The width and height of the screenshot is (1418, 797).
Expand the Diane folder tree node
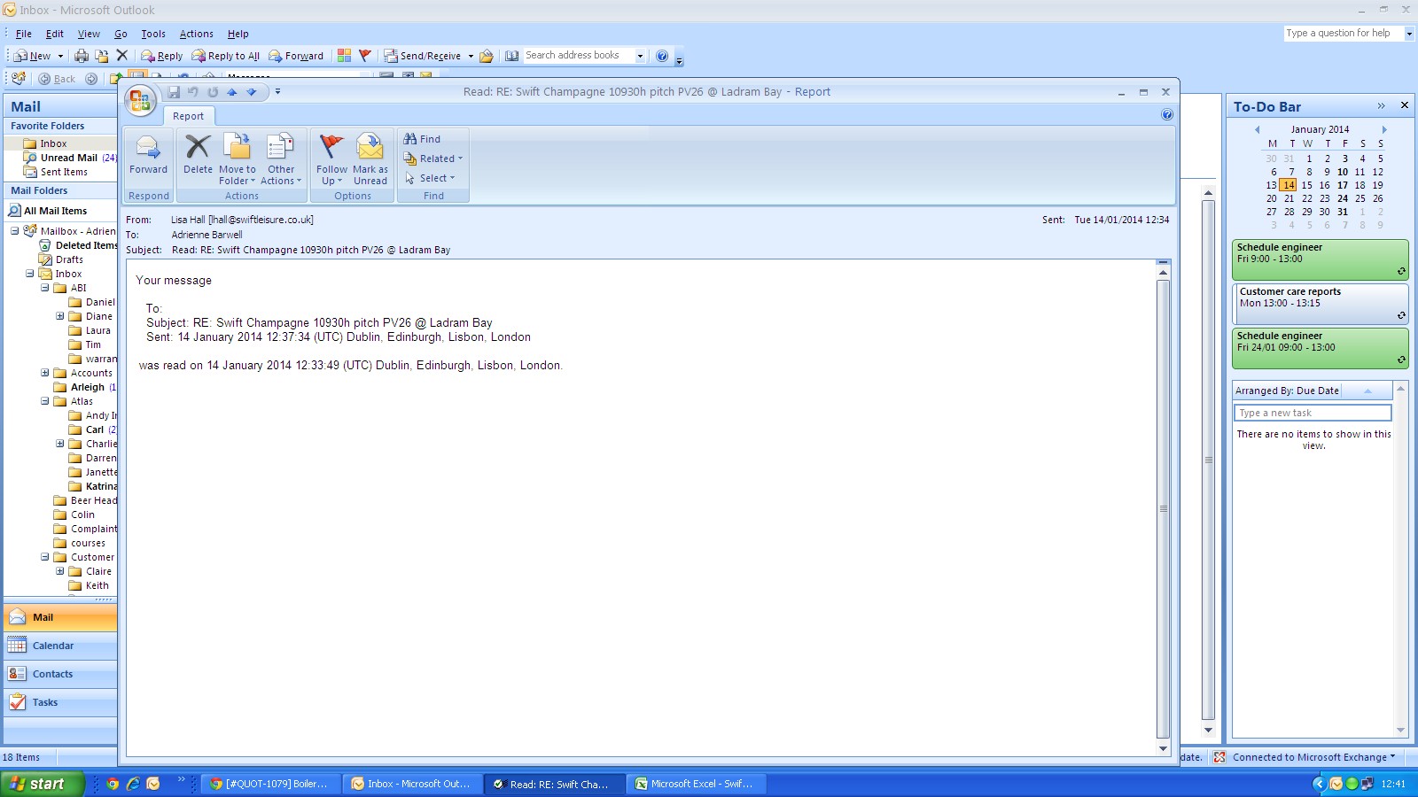coord(60,316)
